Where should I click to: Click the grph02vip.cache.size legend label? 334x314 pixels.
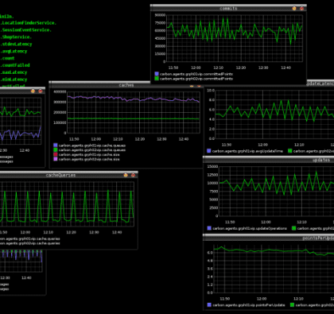pos(89,159)
